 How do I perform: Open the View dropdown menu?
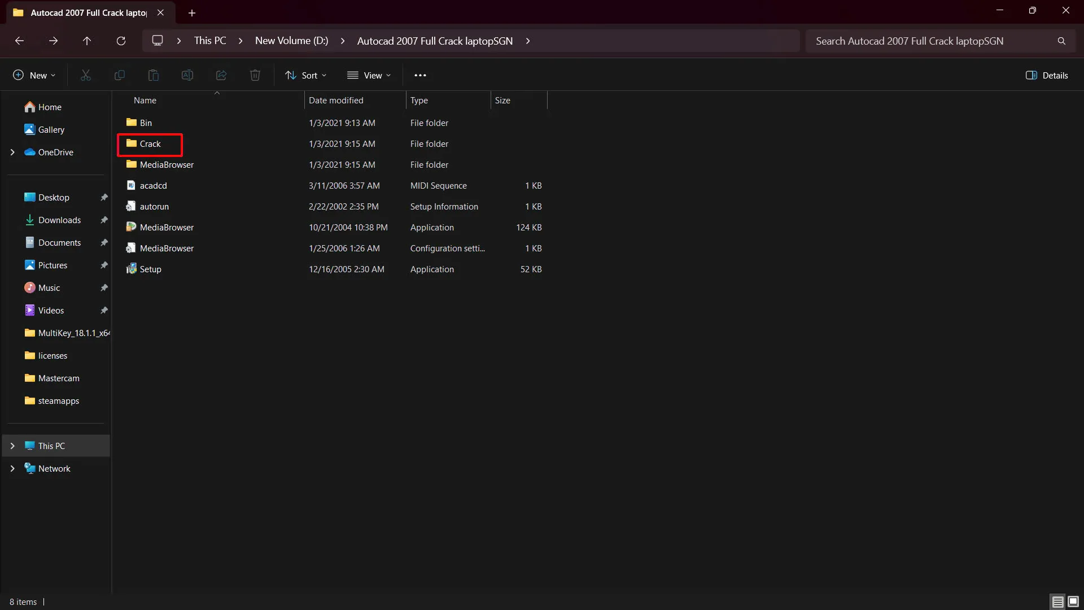point(369,75)
